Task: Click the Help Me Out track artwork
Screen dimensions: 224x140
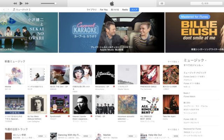Action: point(144,136)
